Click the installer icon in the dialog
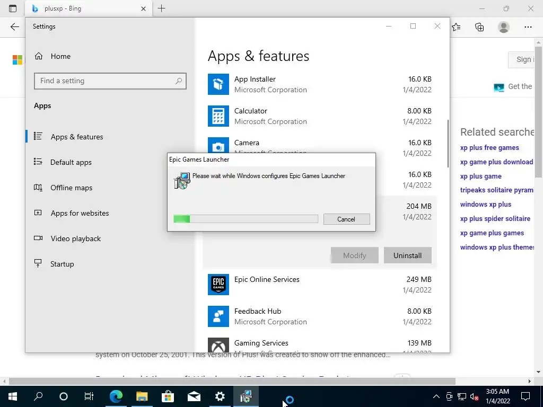The height and width of the screenshot is (407, 543). tap(182, 180)
